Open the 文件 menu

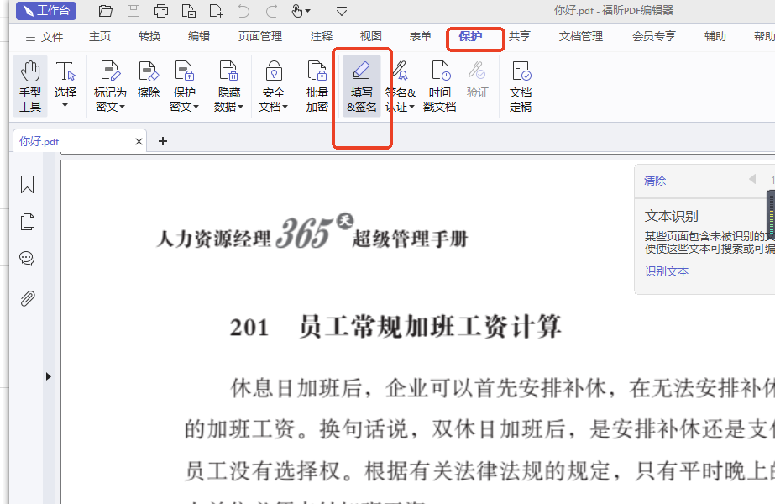pyautogui.click(x=44, y=37)
